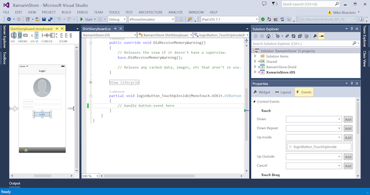Open the Down event dropdown in Properties
The height and width of the screenshot is (195, 370).
(x=314, y=119)
